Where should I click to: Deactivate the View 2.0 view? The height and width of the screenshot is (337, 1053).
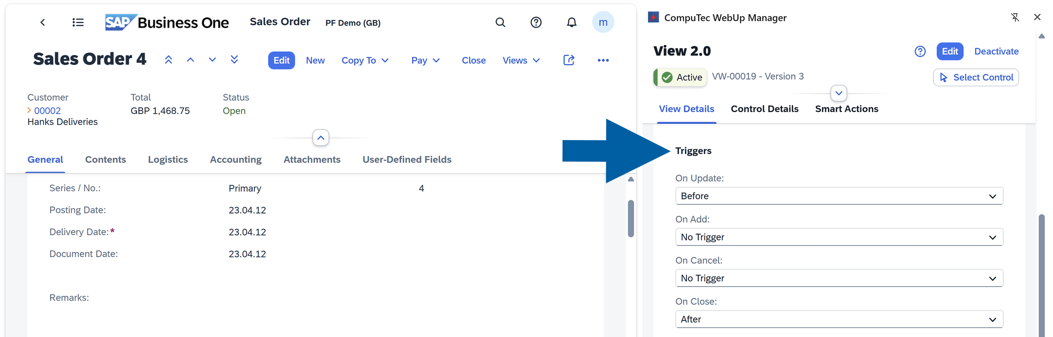[x=996, y=51]
